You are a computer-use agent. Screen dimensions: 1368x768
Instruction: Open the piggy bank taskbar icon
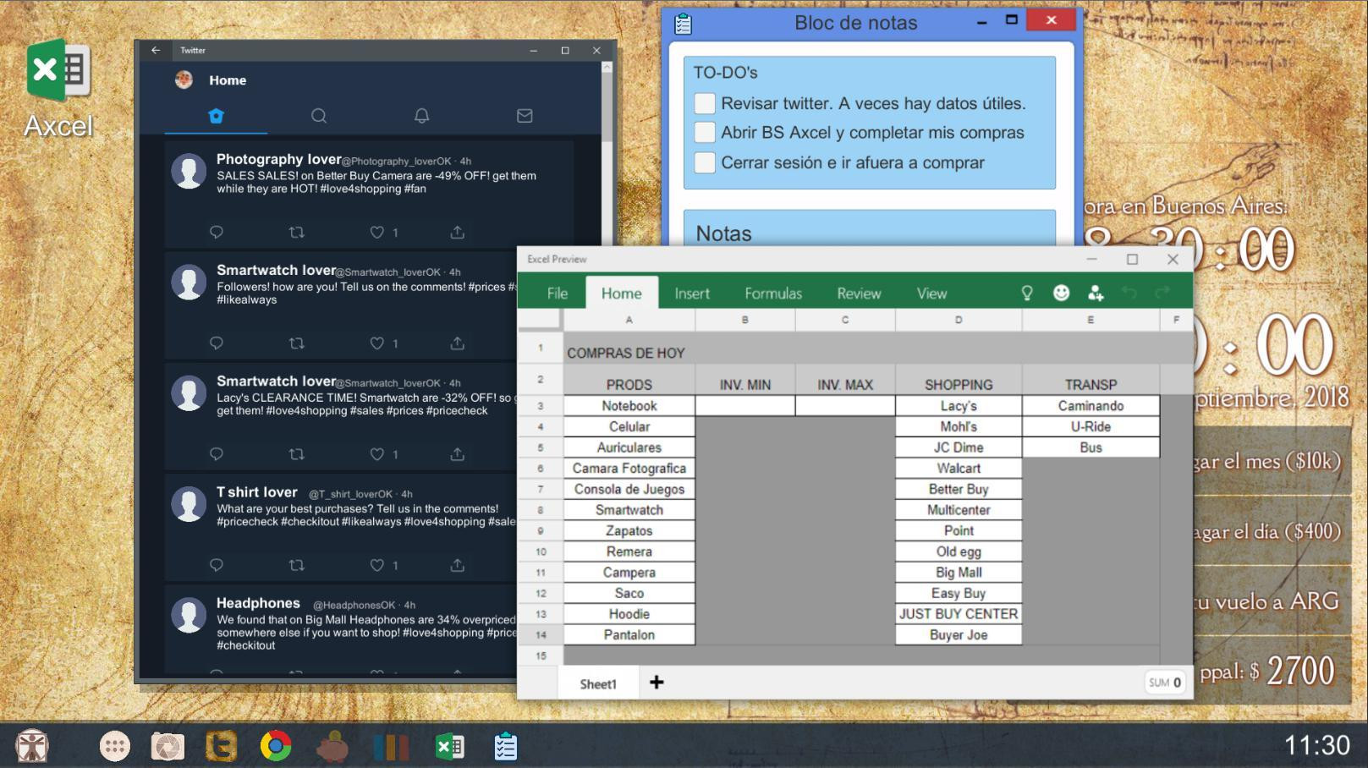click(333, 746)
